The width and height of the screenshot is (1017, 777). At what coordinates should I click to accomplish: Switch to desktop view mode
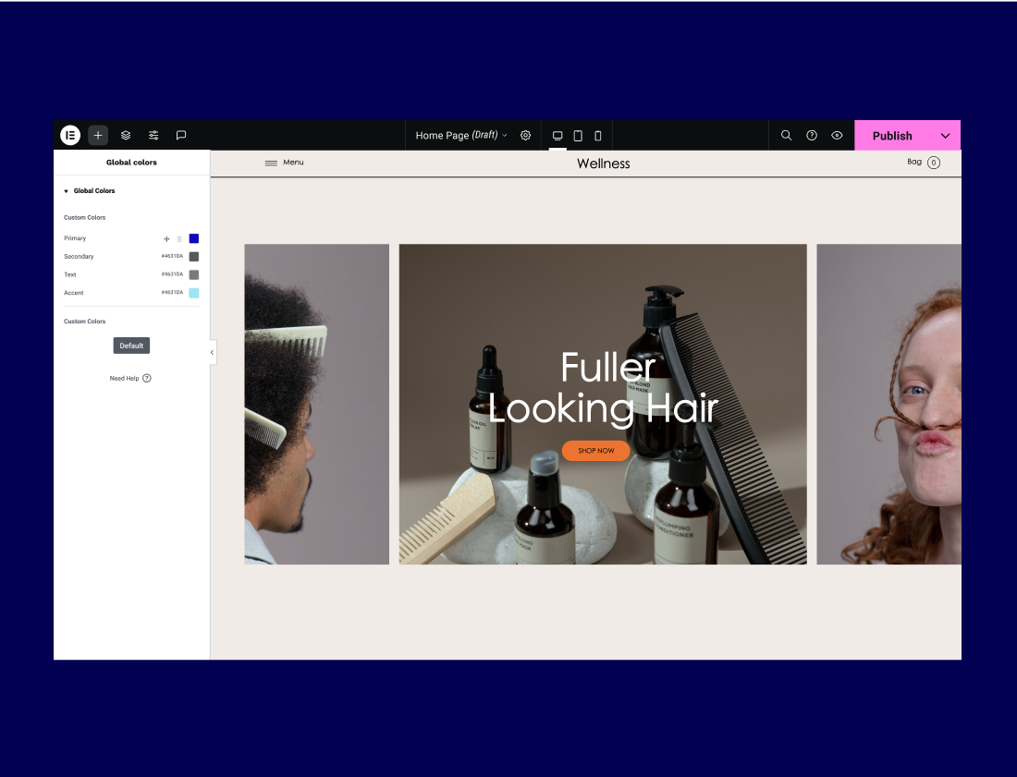tap(558, 136)
